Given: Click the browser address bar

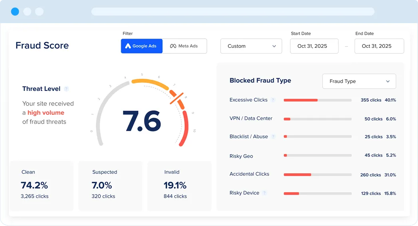Looking at the screenshot, I should (x=233, y=12).
